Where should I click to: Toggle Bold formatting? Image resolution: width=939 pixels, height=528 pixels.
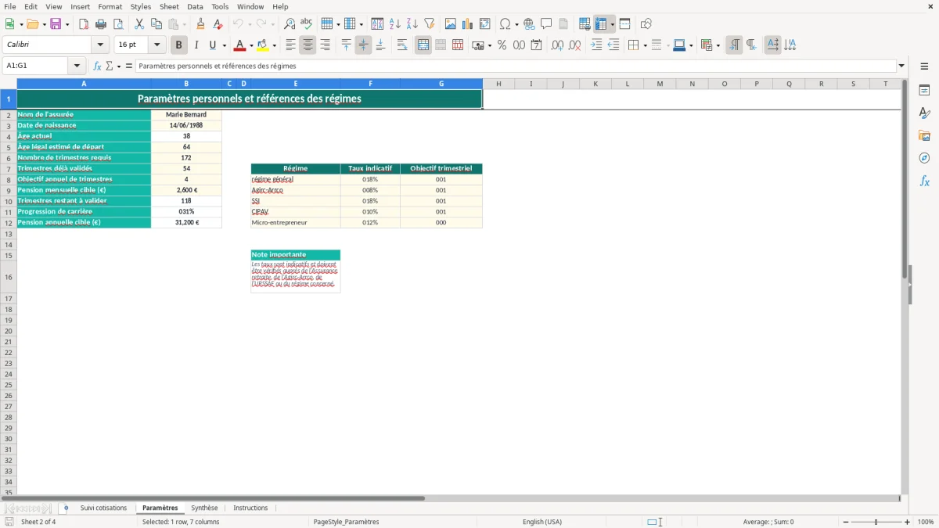(x=179, y=45)
